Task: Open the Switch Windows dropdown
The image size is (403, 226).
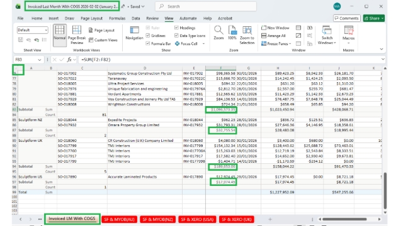Action: coord(327,35)
